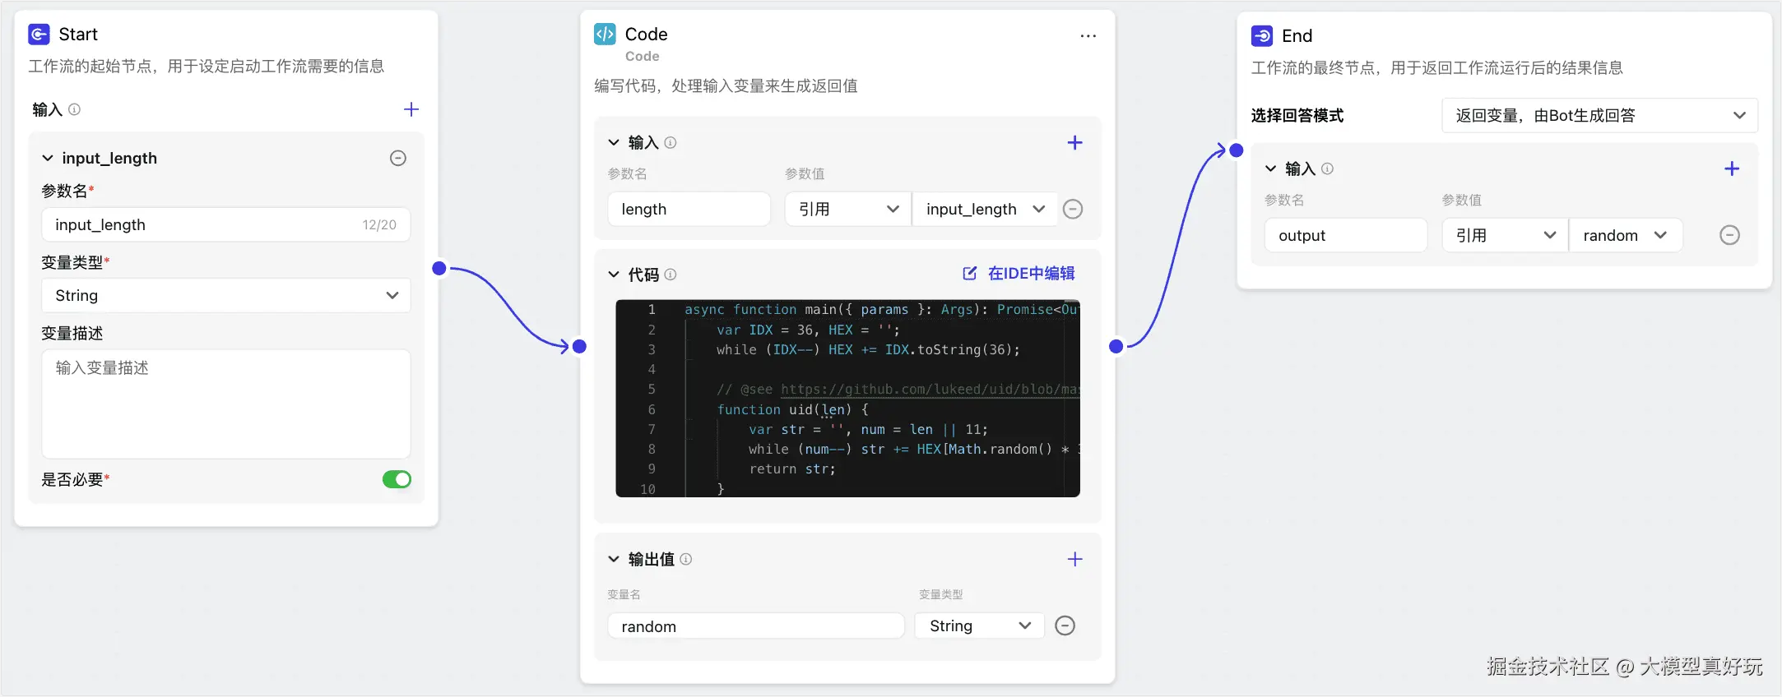Click inside the code editor on line 6
The height and width of the screenshot is (697, 1782).
click(792, 409)
